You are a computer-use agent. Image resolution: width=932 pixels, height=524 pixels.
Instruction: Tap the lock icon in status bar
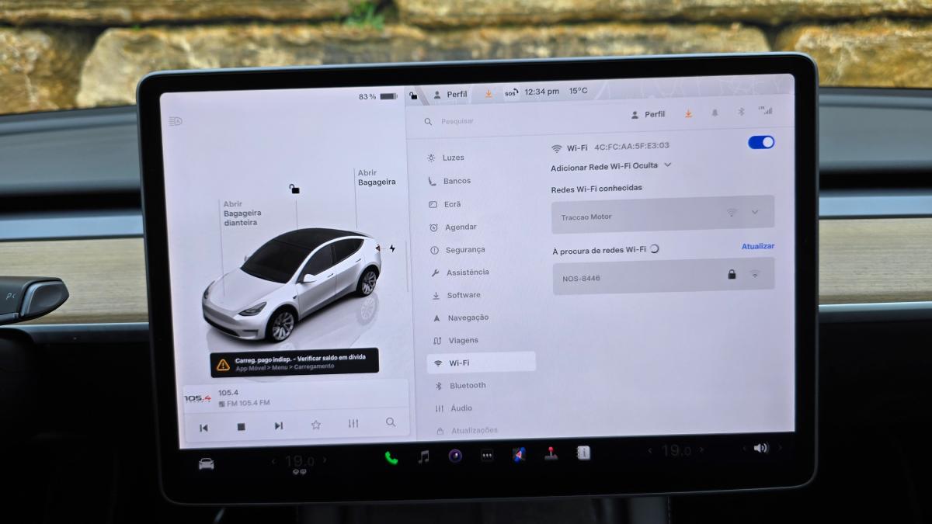point(414,95)
